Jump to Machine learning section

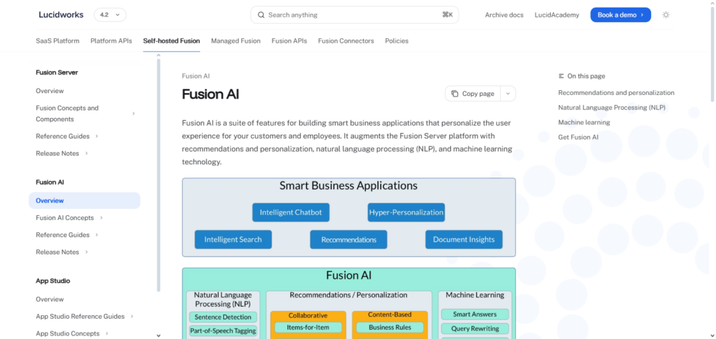click(584, 122)
